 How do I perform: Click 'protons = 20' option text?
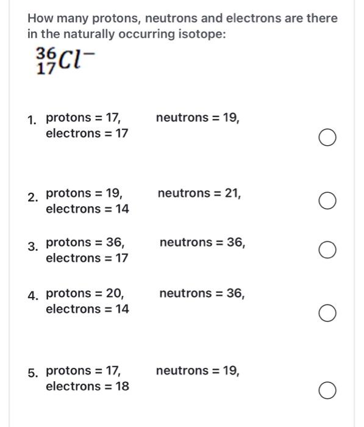[x=85, y=293]
